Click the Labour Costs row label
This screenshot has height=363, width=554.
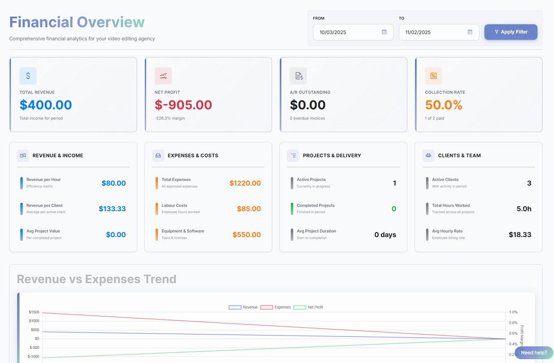pyautogui.click(x=174, y=205)
